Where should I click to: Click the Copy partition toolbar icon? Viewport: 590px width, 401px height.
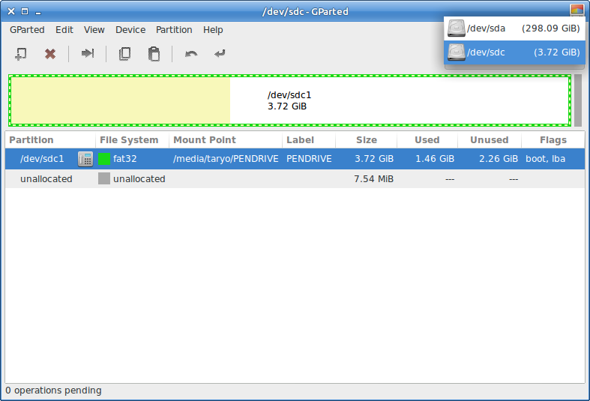pos(125,54)
